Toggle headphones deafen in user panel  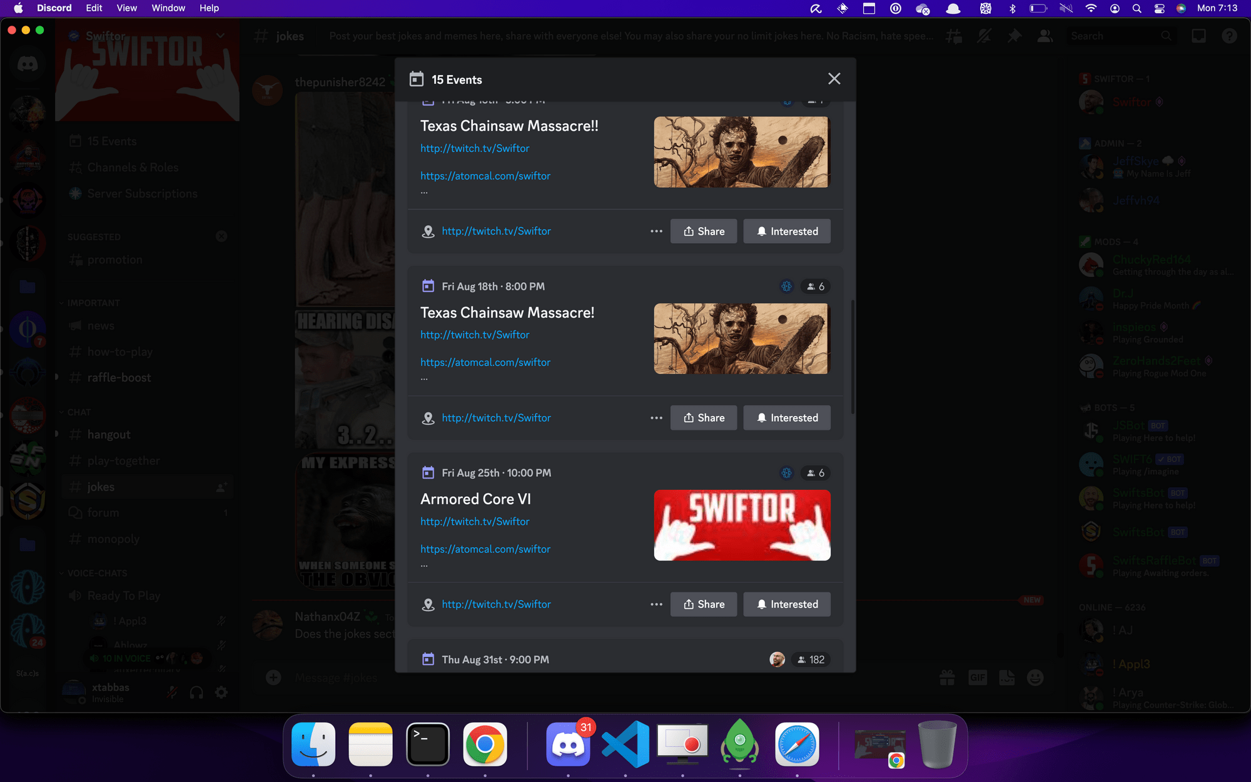pyautogui.click(x=196, y=693)
